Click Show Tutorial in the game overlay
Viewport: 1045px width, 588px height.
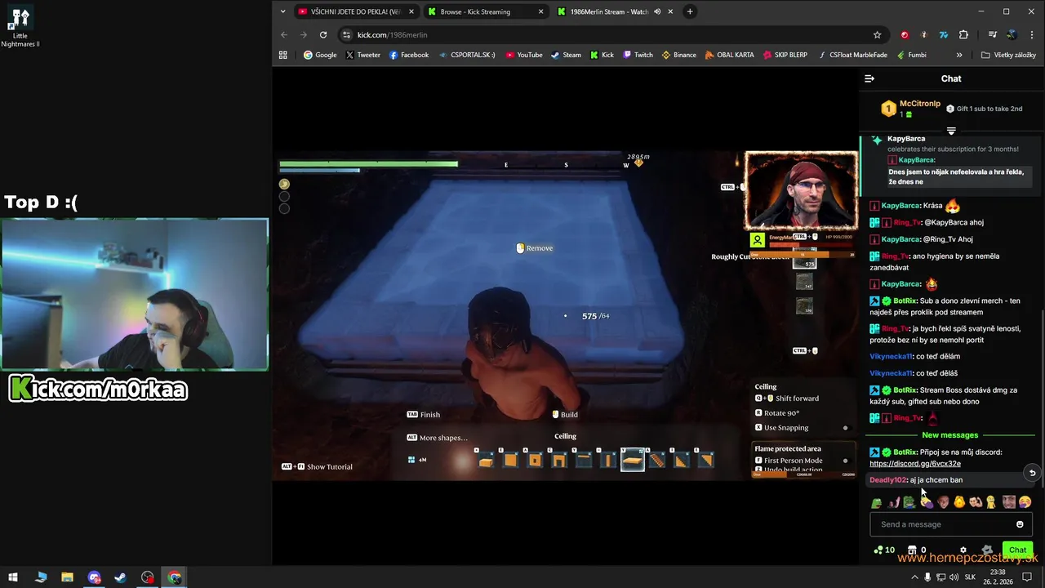pos(317,467)
